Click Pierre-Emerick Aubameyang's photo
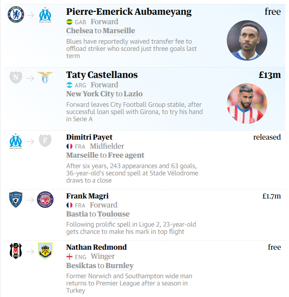289x297 pixels. 247,40
